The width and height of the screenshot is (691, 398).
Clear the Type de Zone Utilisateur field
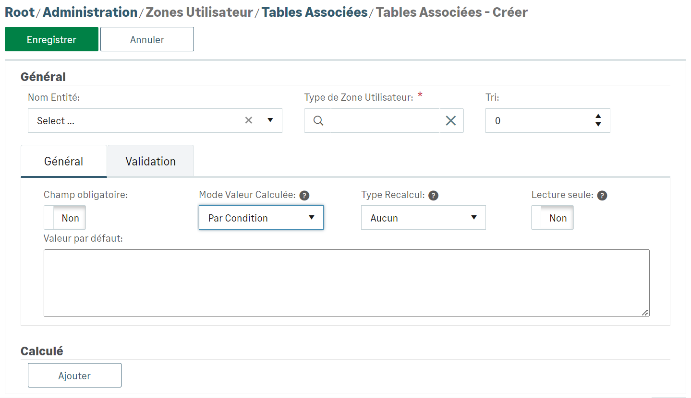click(450, 121)
